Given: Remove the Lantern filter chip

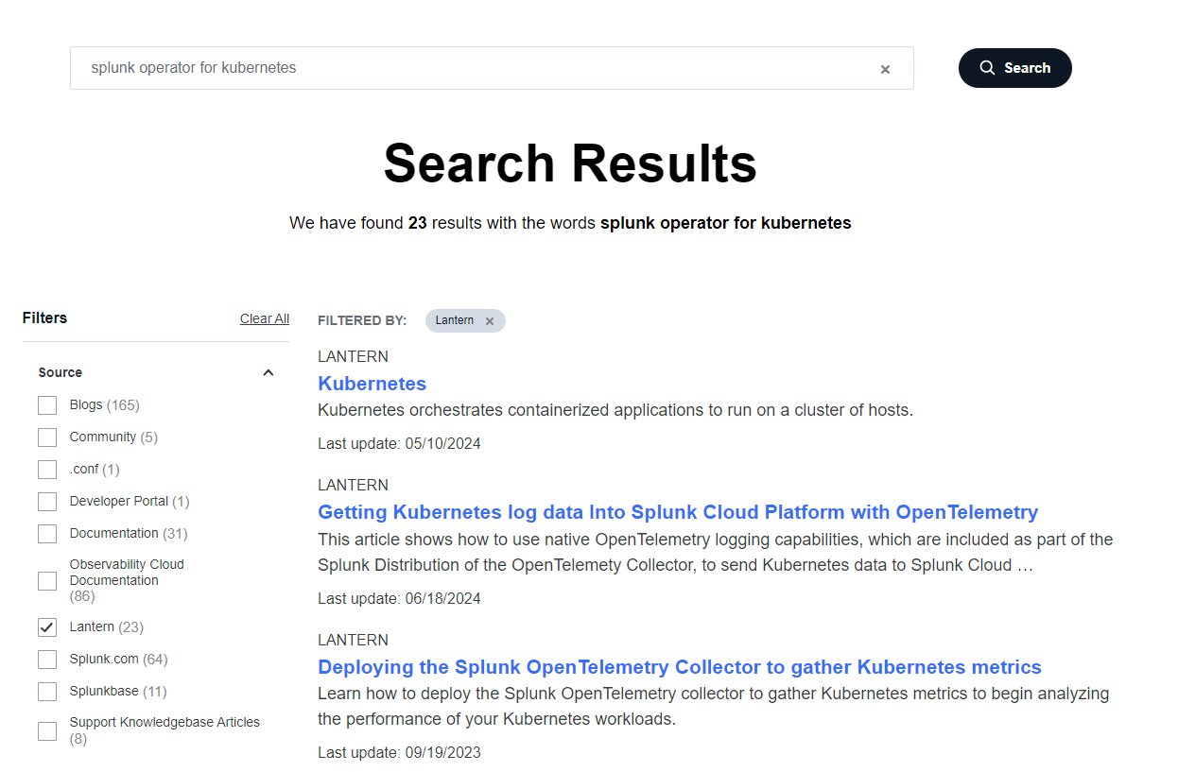Looking at the screenshot, I should (x=490, y=321).
